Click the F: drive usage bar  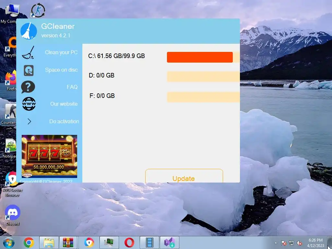203,97
